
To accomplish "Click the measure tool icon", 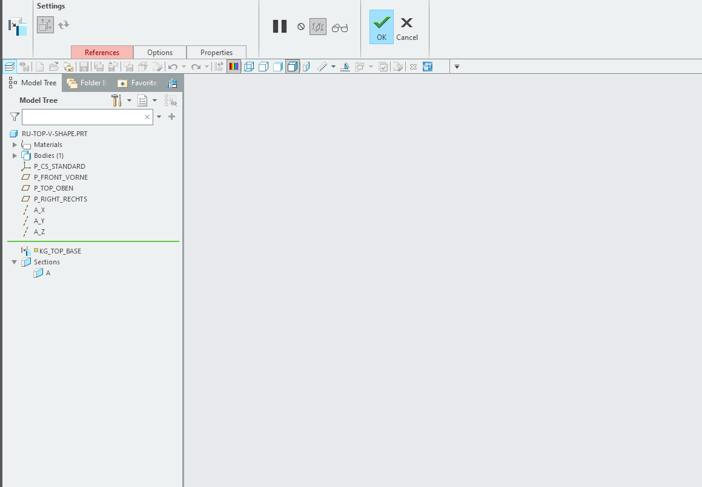I will coord(322,67).
